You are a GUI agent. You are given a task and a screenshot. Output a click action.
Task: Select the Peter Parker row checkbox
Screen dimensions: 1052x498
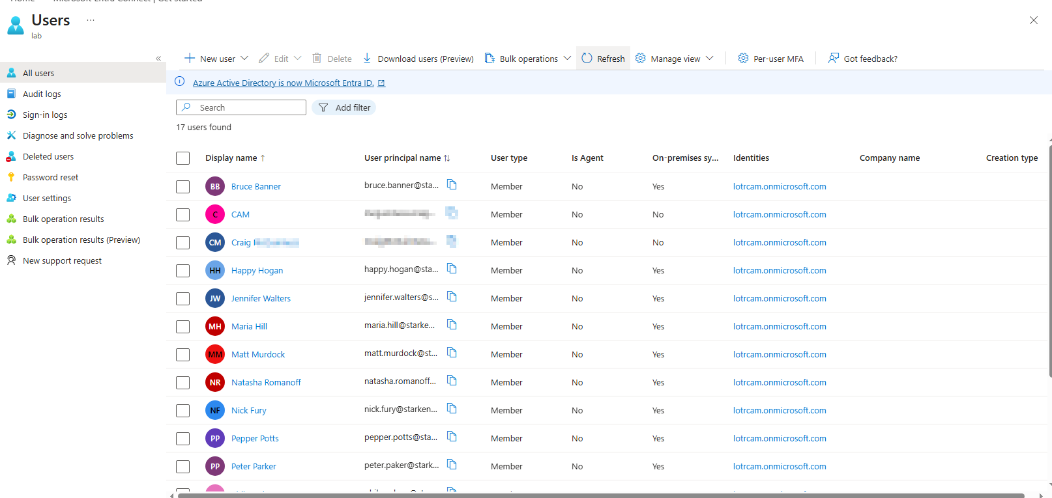point(183,467)
